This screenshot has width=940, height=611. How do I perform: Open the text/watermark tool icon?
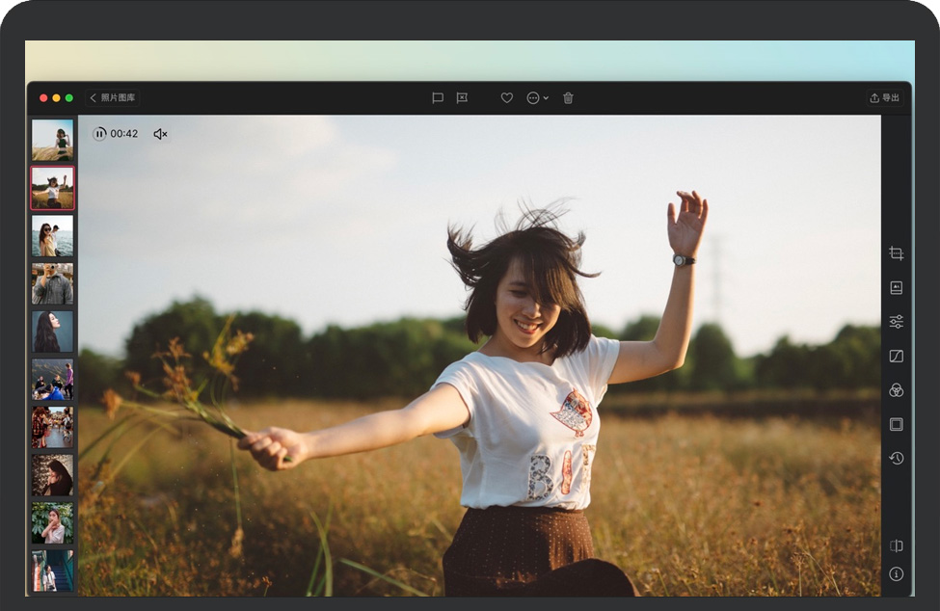tap(896, 287)
